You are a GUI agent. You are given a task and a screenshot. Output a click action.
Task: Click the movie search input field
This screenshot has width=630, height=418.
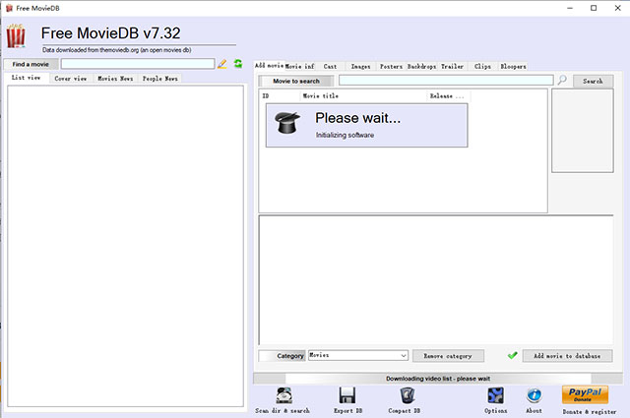(x=446, y=81)
